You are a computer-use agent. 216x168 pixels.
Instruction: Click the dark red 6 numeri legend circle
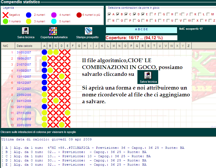[x=79, y=15]
